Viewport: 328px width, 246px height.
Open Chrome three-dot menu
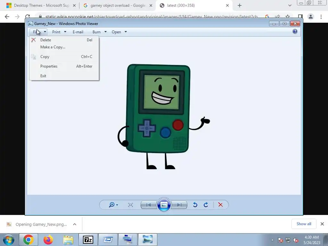(x=321, y=17)
